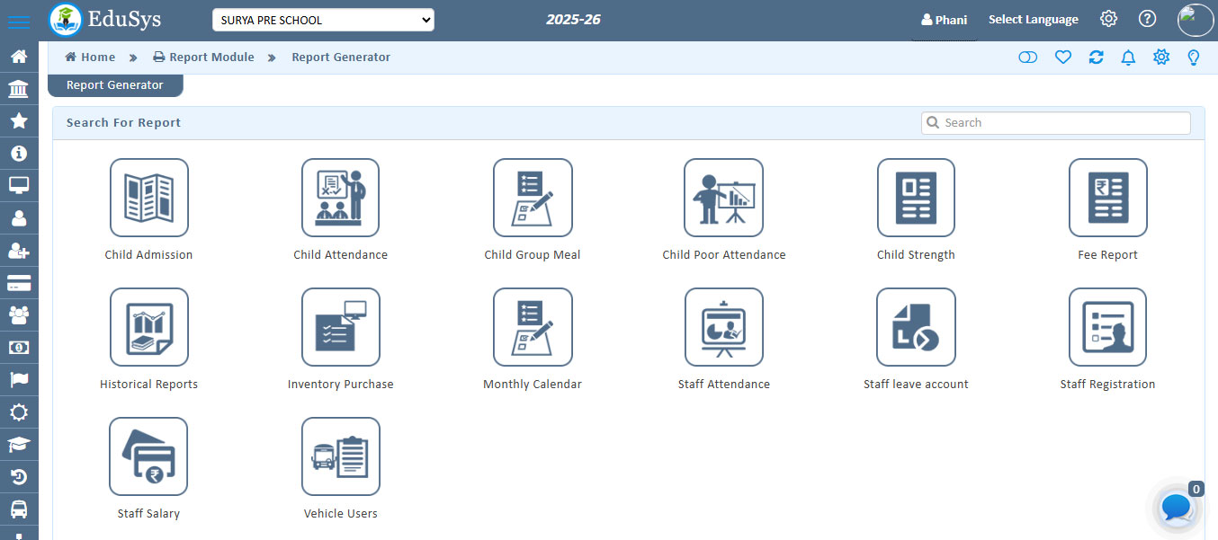Click the Vehicle Users report icon
1218x540 pixels.
pyautogui.click(x=340, y=456)
